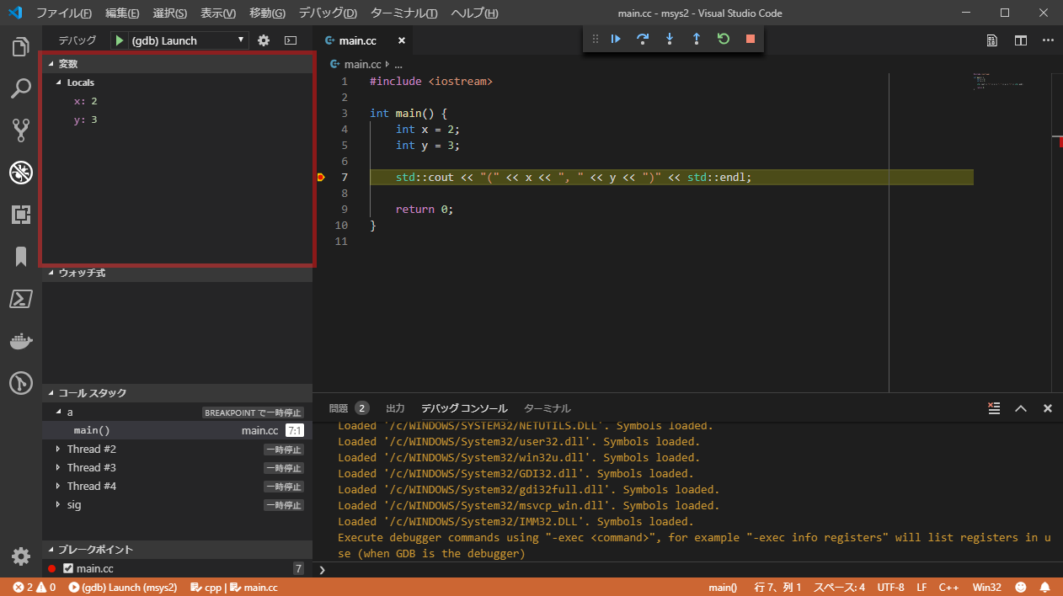Open the ターミナル(T) menu
Screen dimensions: 1063x596
pos(403,13)
